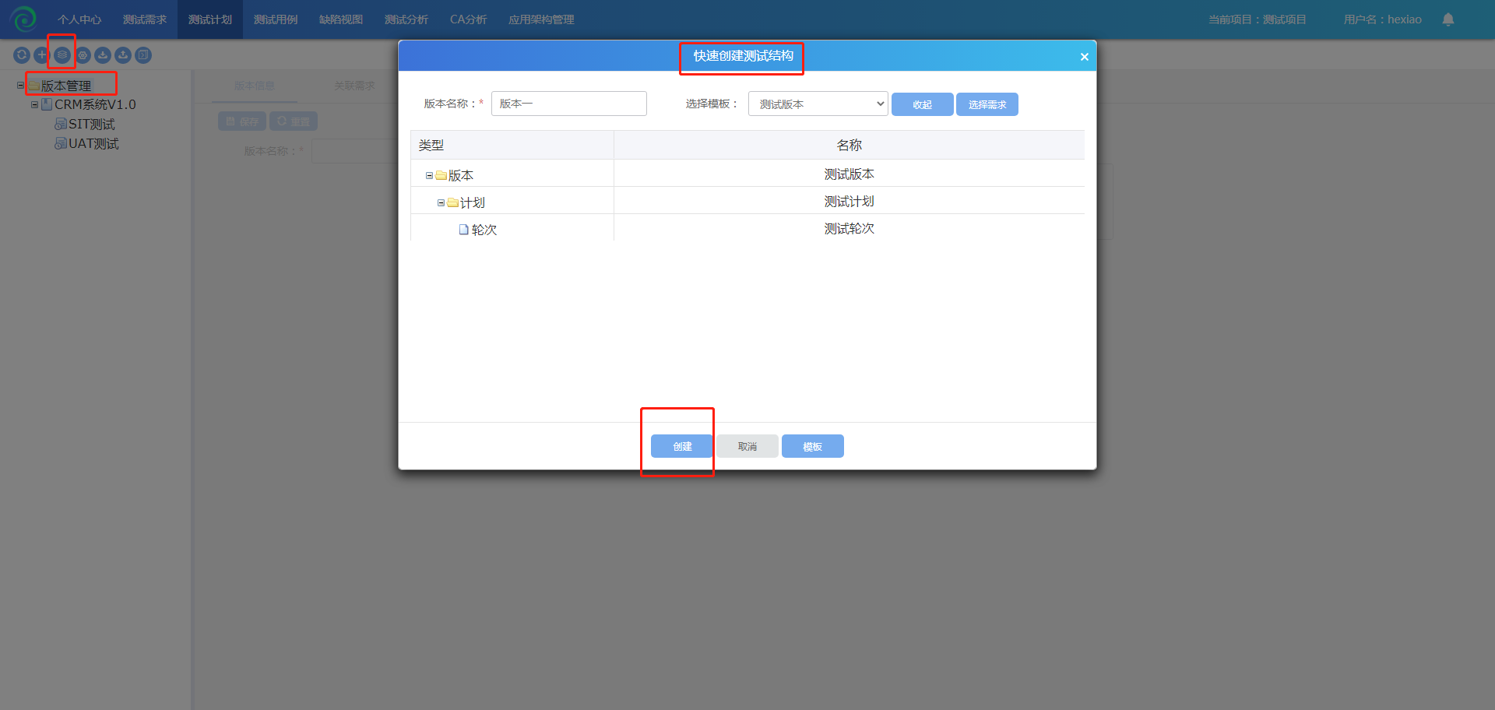The height and width of the screenshot is (710, 1495).
Task: Open the 缺陷视图 menu
Action: click(341, 19)
